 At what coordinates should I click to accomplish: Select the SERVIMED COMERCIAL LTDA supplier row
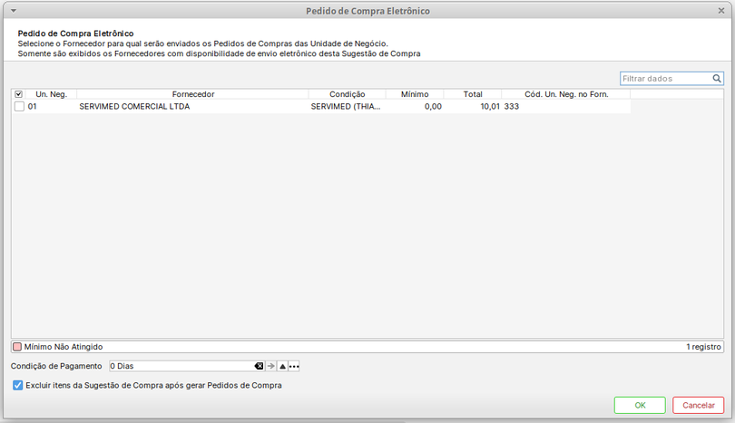point(192,107)
